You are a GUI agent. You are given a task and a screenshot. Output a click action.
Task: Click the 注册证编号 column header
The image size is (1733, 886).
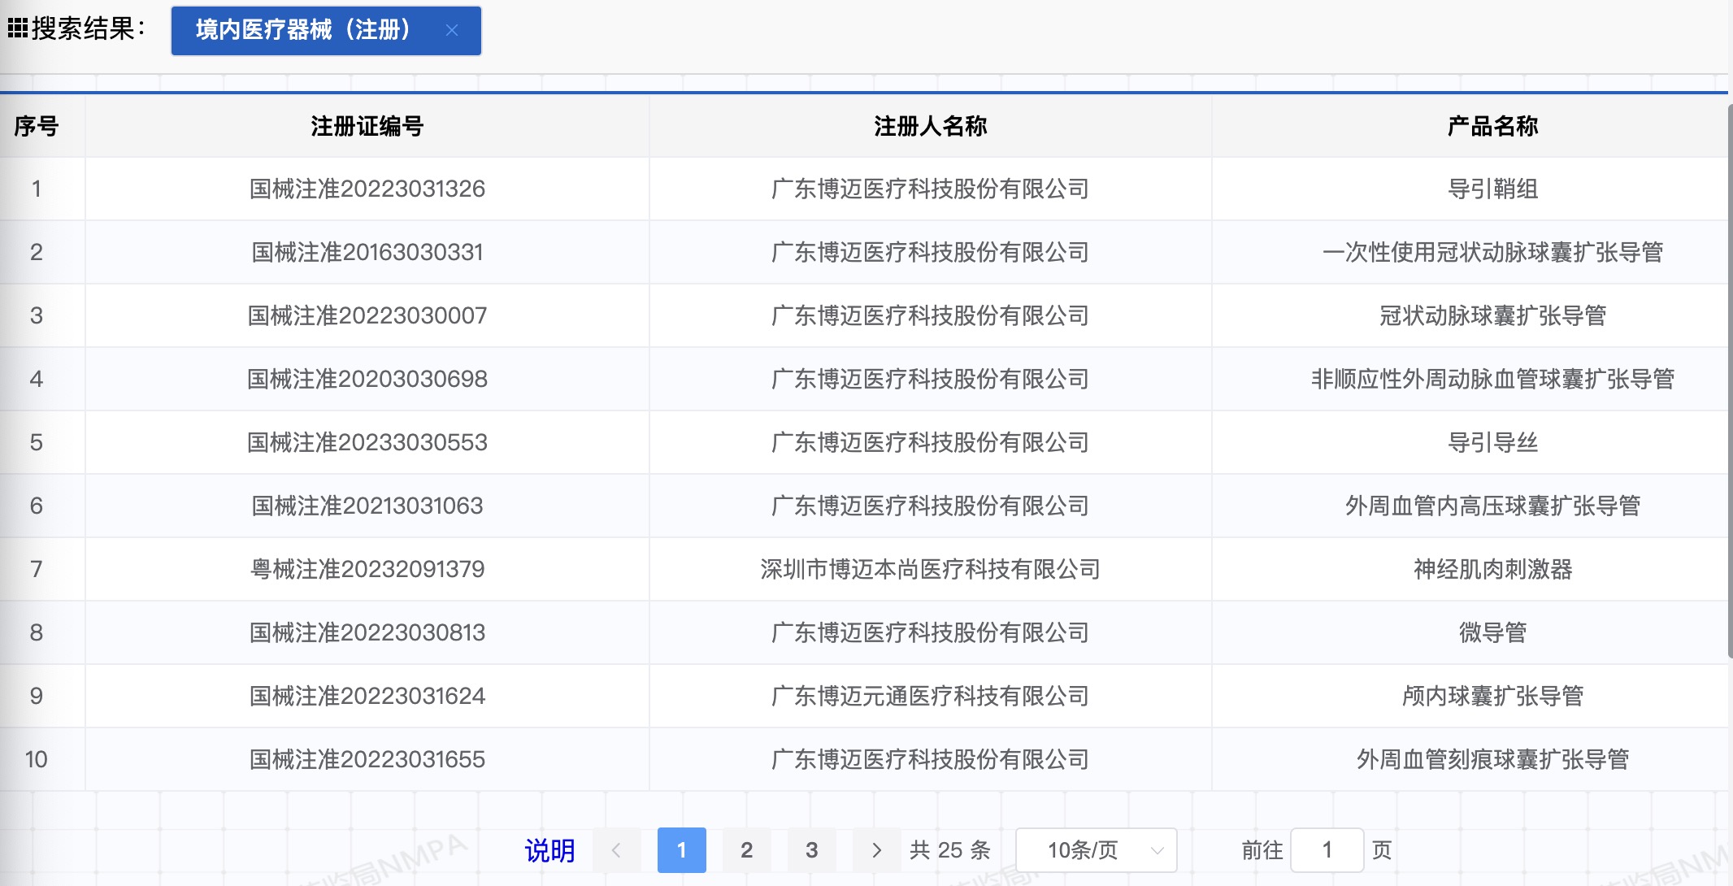(x=367, y=126)
